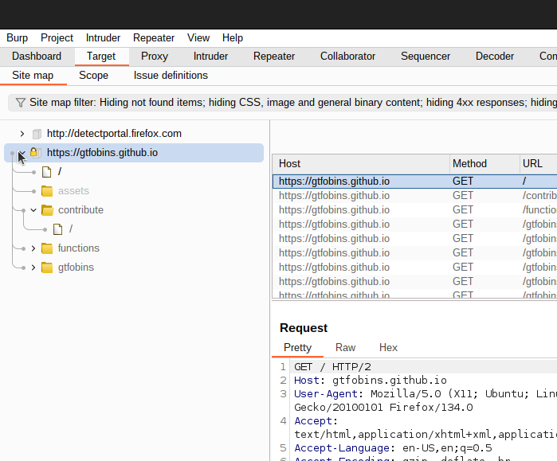The height and width of the screenshot is (461, 557).
Task: Expand the detectportal.firefox.com tree node
Action: pos(22,134)
